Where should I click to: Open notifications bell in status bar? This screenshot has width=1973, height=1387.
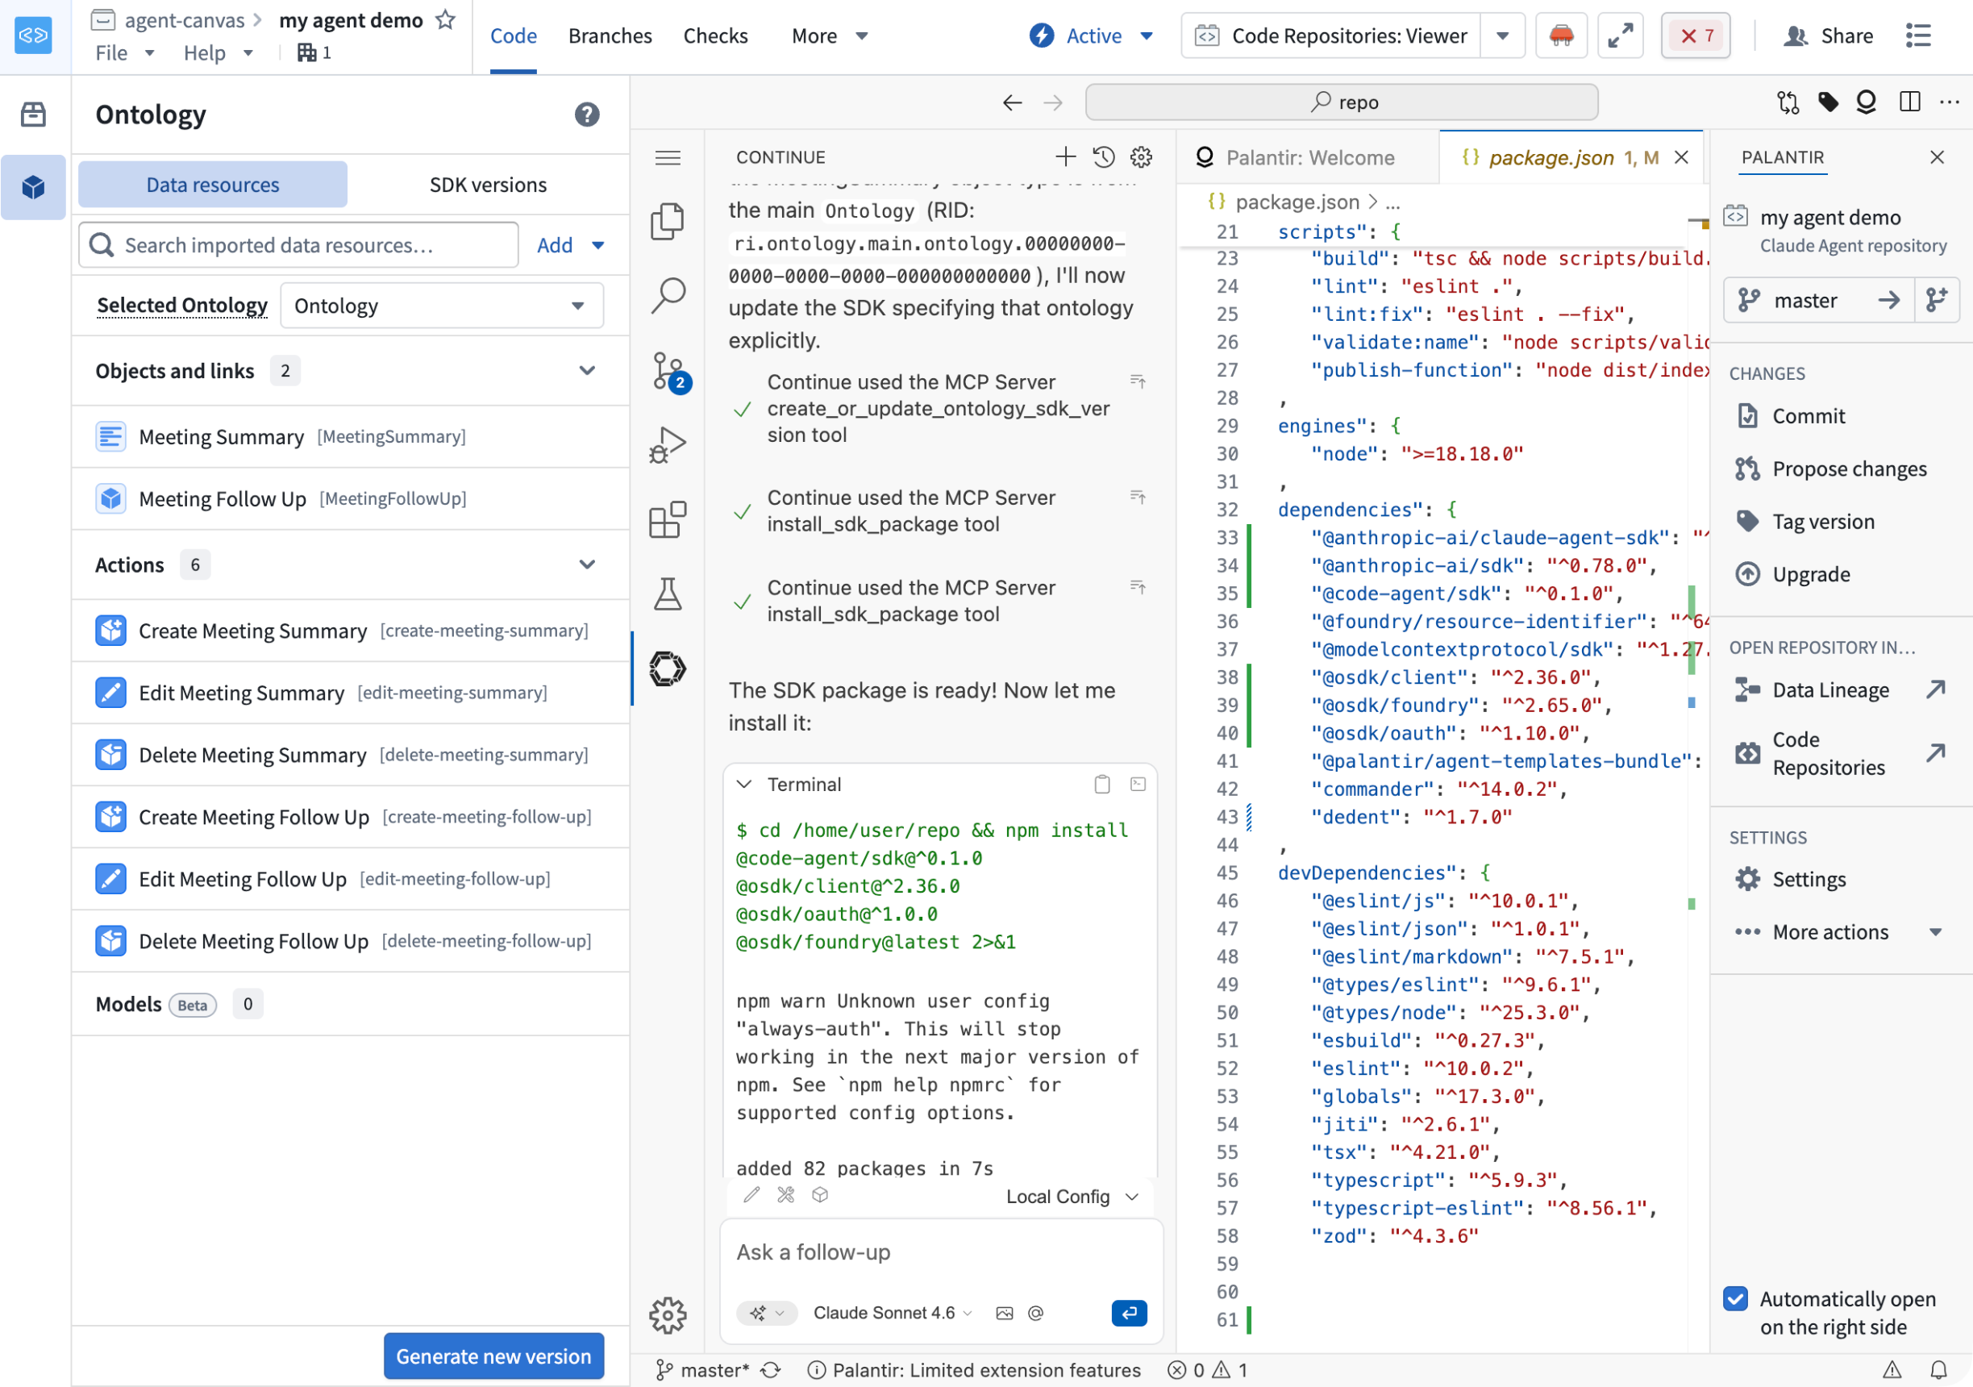[x=1938, y=1370]
